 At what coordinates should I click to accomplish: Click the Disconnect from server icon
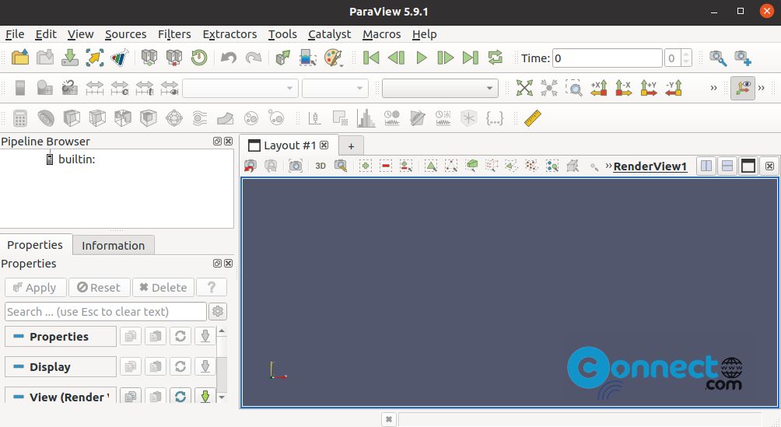pyautogui.click(x=173, y=58)
